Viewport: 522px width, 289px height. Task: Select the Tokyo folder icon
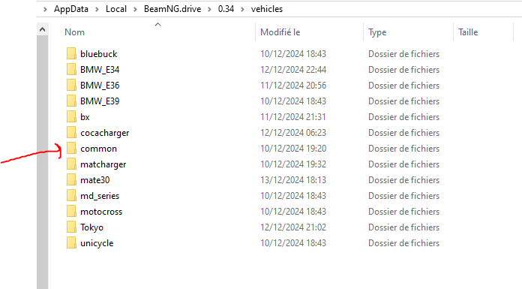coord(71,227)
